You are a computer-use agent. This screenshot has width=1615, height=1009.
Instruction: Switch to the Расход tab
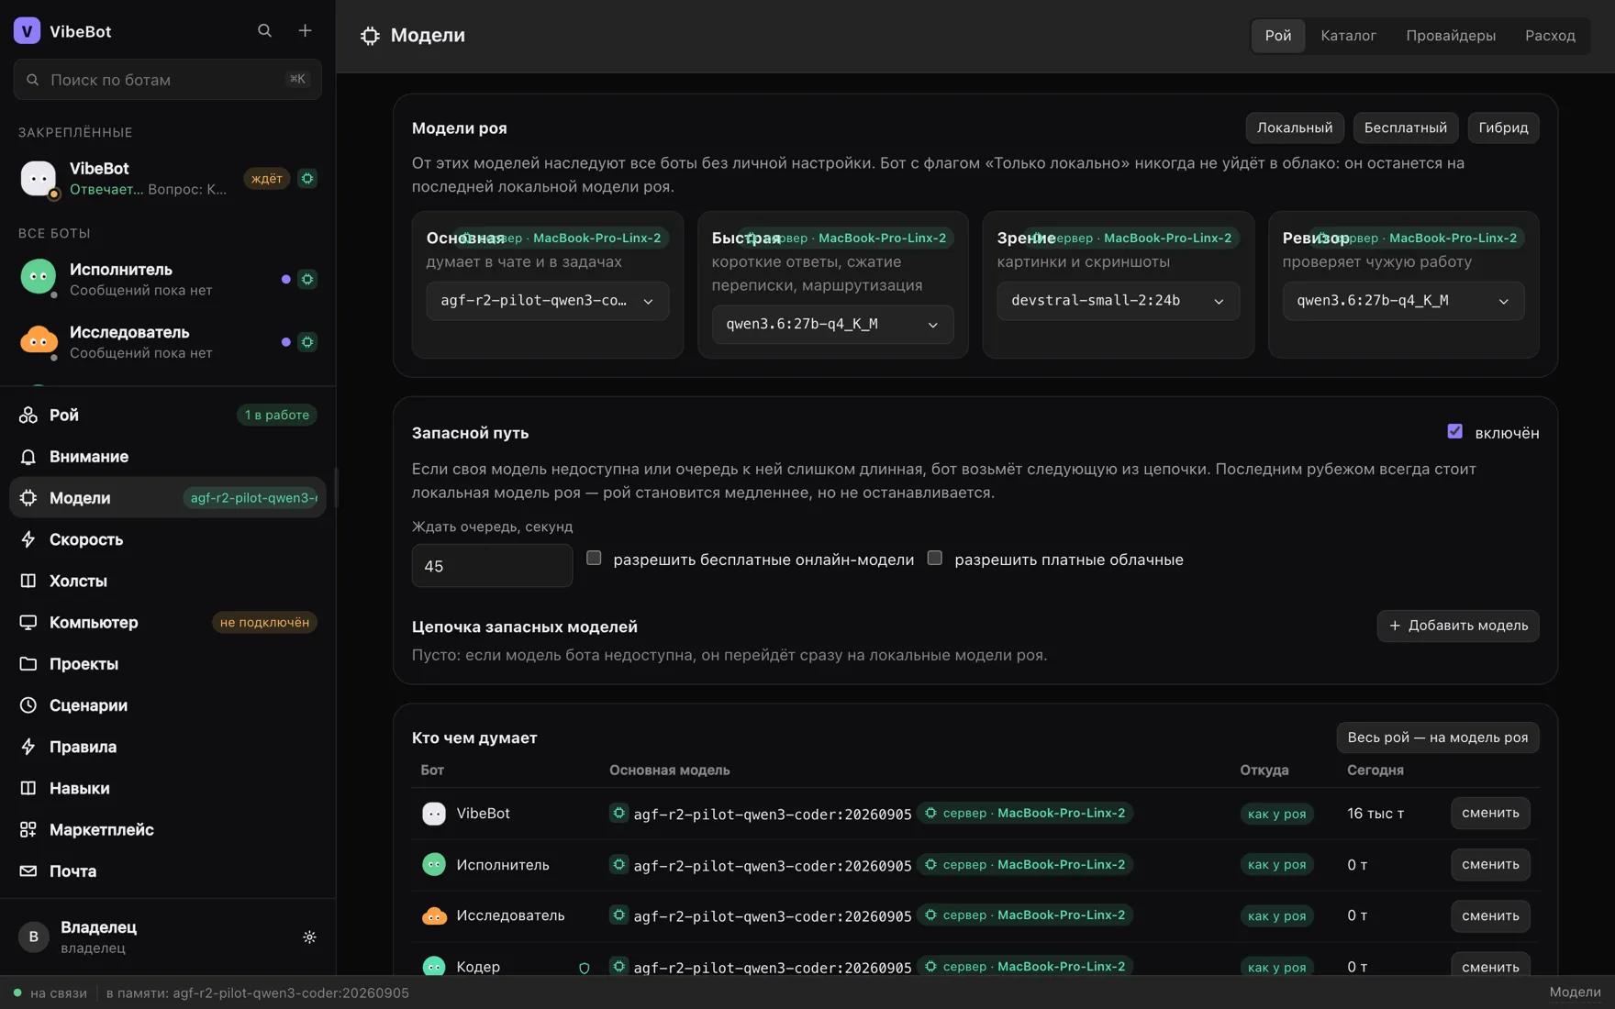click(x=1550, y=36)
